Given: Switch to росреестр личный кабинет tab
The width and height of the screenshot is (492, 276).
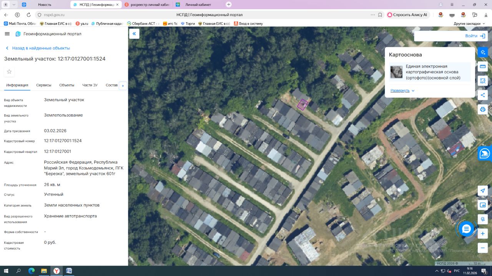Looking at the screenshot, I should click(147, 5).
